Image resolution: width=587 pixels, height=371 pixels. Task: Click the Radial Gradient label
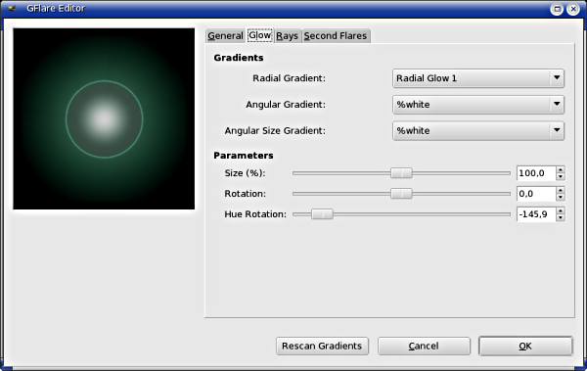(x=289, y=78)
